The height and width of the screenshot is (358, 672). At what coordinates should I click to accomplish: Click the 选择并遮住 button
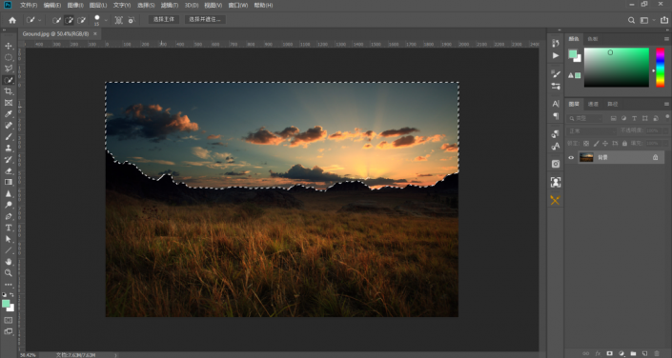point(205,20)
